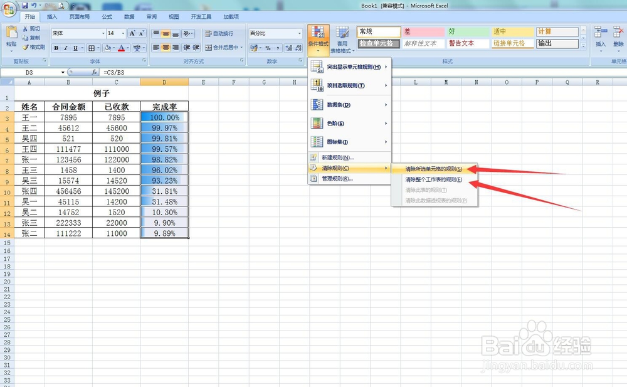
Task: Open number format dropdown (百分比)
Action: tap(300, 34)
